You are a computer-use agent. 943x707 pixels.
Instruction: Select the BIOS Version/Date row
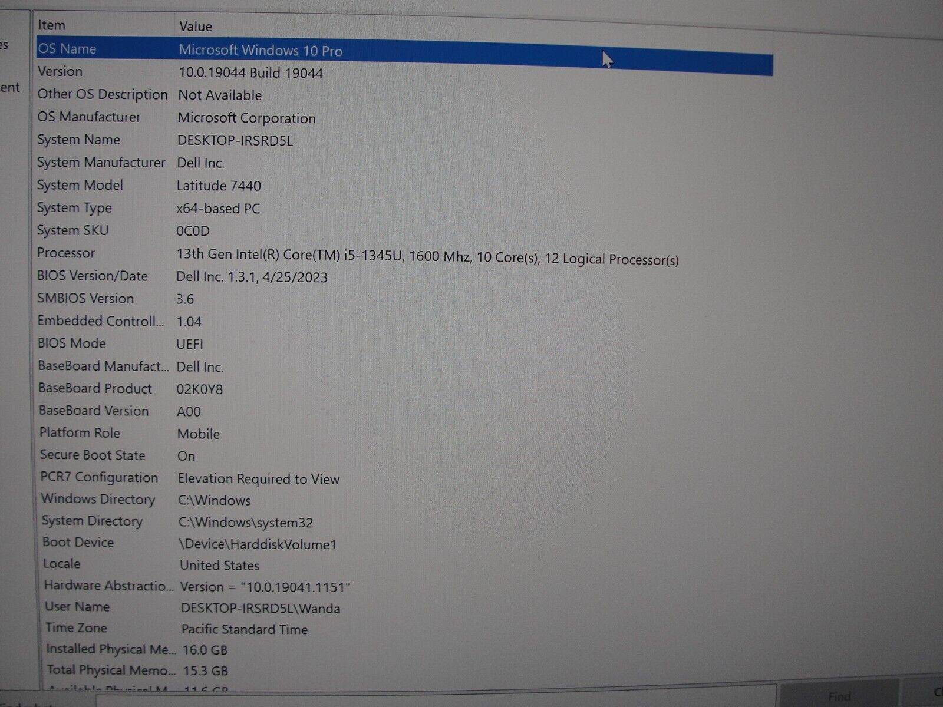(x=93, y=276)
